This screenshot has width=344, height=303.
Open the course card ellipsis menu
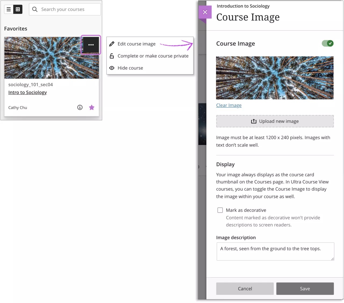91,45
